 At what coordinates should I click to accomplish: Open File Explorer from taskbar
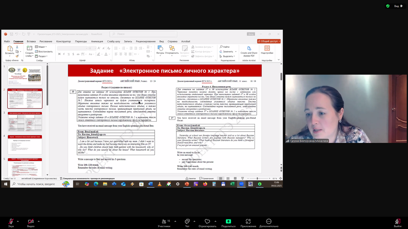[x=105, y=184]
